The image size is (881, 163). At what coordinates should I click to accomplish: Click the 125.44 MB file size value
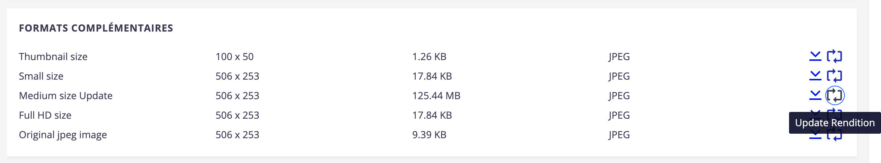[x=436, y=96]
